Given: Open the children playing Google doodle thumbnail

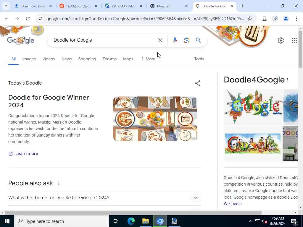Looking at the screenshot, I should coord(253,143).
